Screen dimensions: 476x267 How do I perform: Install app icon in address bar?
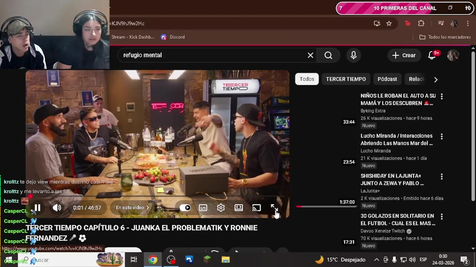(x=377, y=23)
